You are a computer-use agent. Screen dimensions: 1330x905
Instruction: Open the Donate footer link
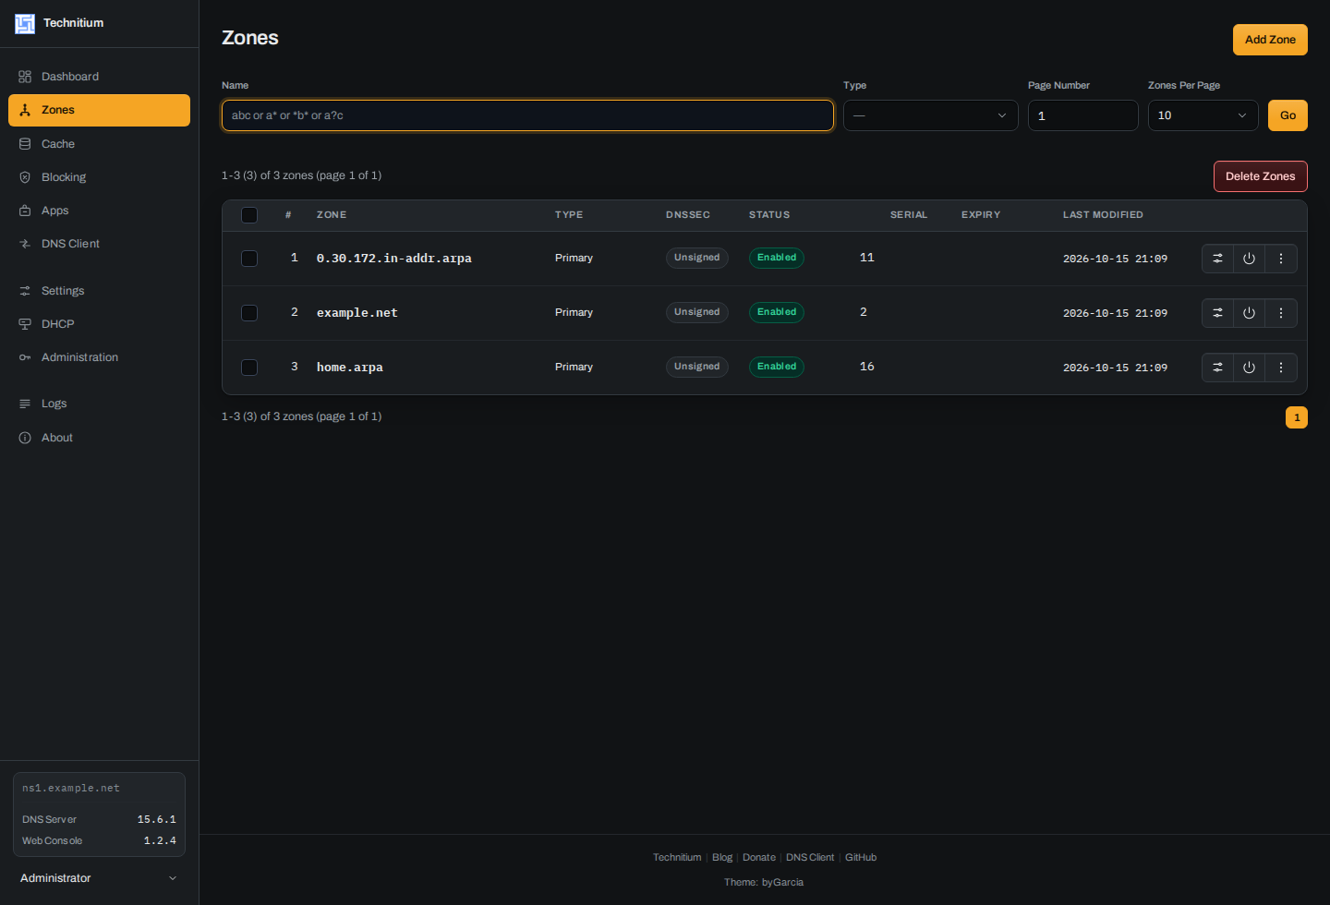(x=759, y=858)
